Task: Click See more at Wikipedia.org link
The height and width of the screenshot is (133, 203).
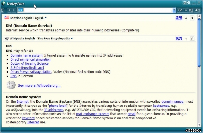Action: [x=39, y=85]
